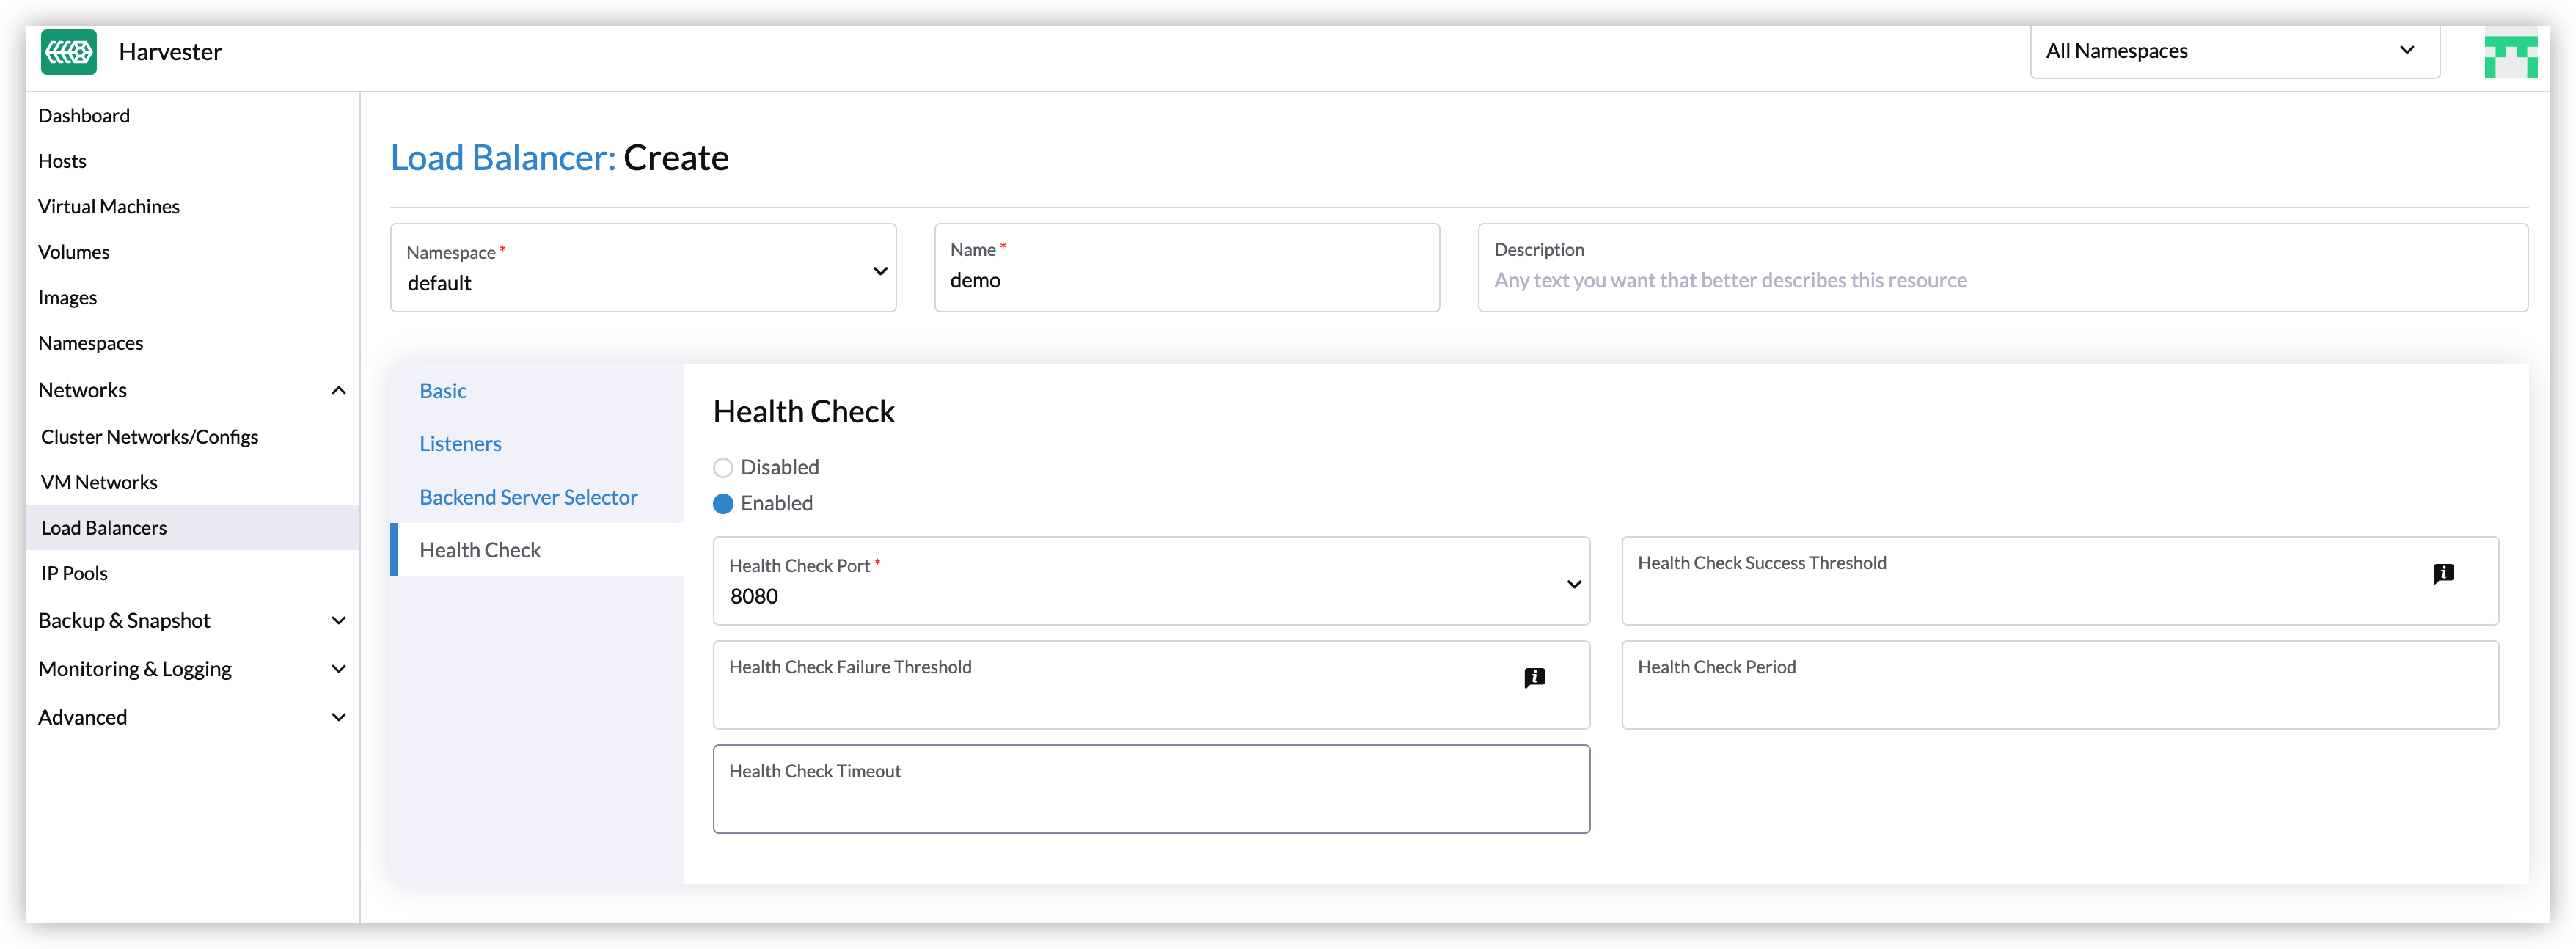Screen dimensions: 2576x949
Task: Open the Namespace default dropdown
Action: coord(643,269)
